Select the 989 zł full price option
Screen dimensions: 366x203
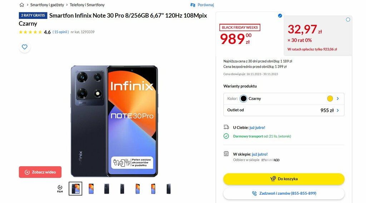click(x=280, y=16)
